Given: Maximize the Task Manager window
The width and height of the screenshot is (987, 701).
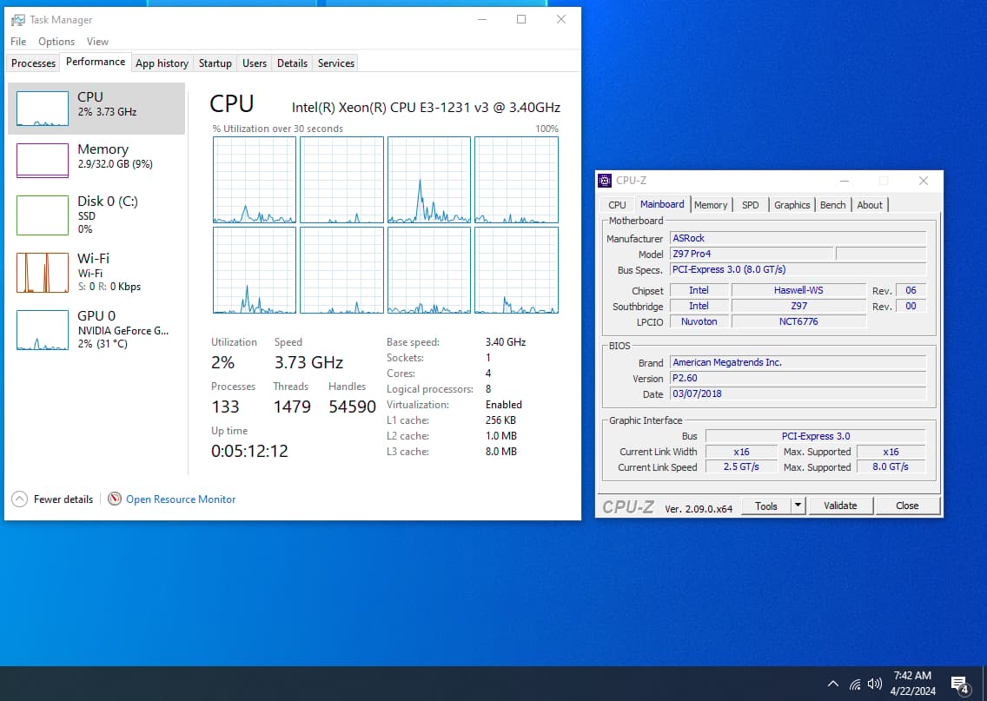Looking at the screenshot, I should coord(521,19).
